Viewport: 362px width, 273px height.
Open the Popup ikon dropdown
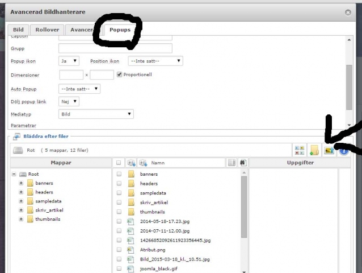[69, 61]
